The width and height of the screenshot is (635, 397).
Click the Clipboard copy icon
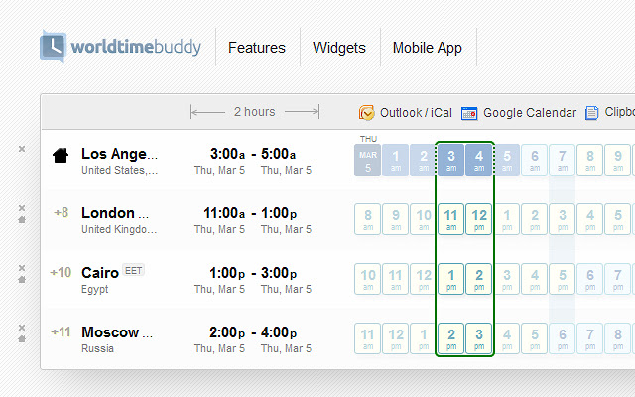[591, 113]
